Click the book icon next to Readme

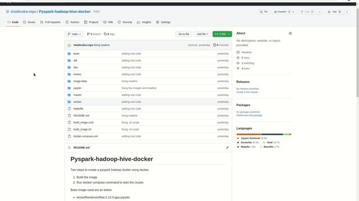click(x=238, y=52)
